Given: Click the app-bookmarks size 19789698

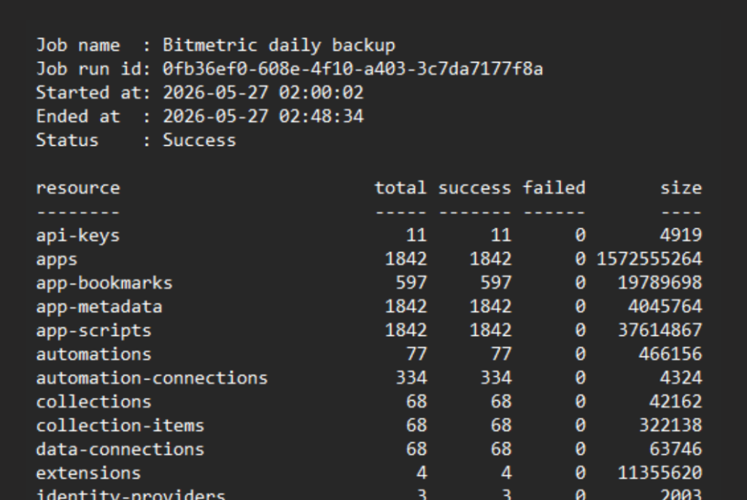Looking at the screenshot, I should coord(659,284).
